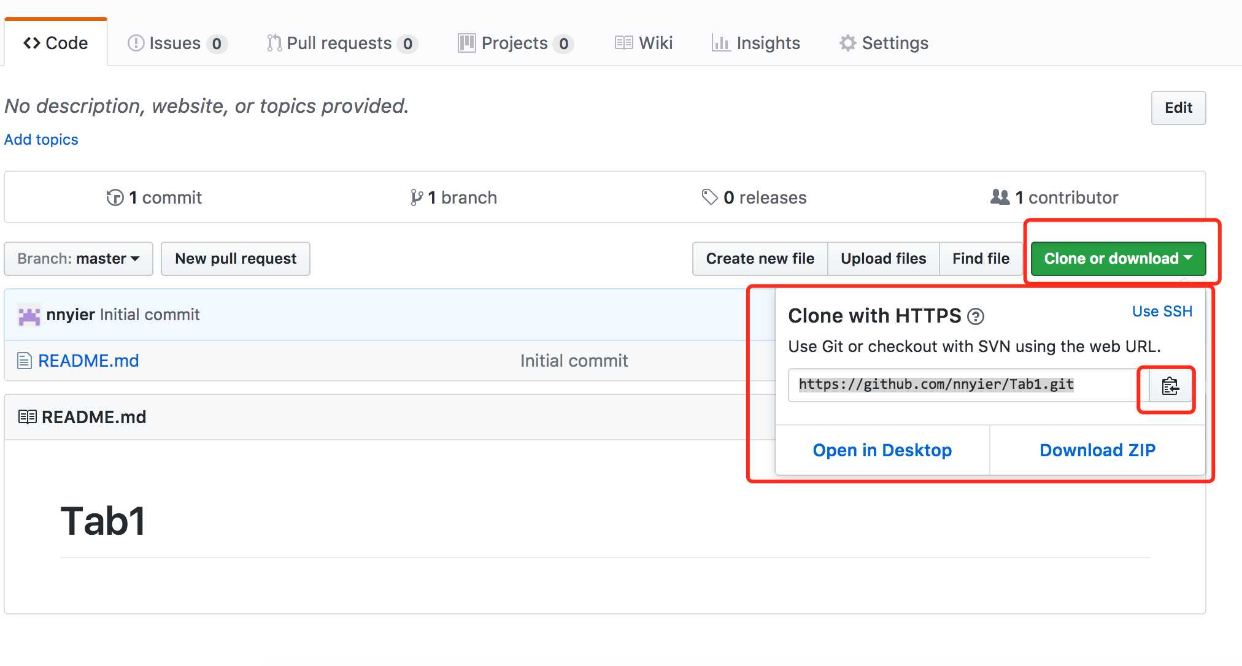Viewport: 1242px width, 666px height.
Task: Click the Issues count badge
Action: point(217,44)
